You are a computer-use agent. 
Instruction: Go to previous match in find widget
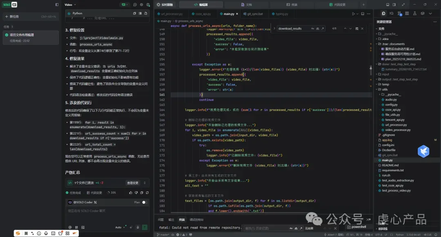345,29
